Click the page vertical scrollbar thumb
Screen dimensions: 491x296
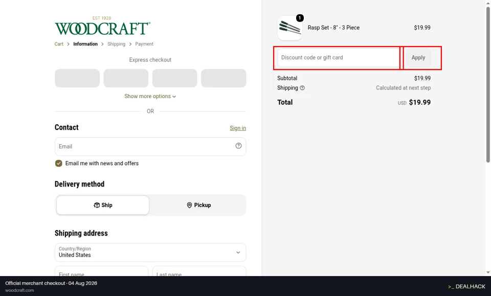pos(488,84)
